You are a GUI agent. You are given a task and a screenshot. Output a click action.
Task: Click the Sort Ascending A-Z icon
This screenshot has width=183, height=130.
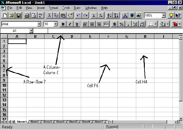(x=109, y=15)
